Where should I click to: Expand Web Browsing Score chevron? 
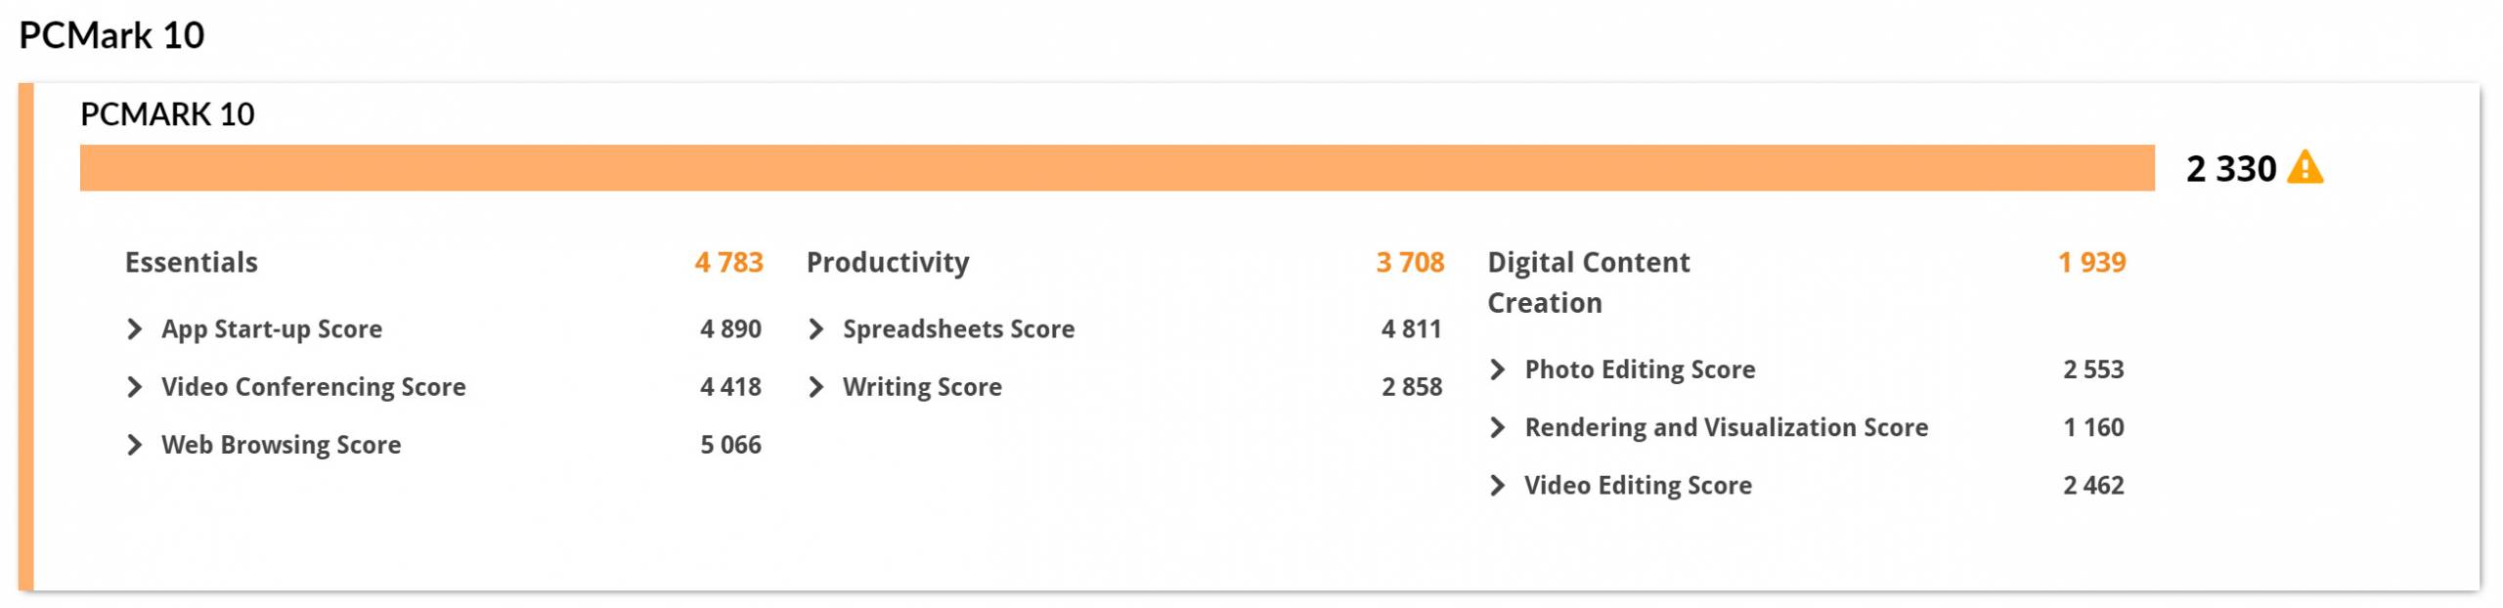click(x=135, y=445)
